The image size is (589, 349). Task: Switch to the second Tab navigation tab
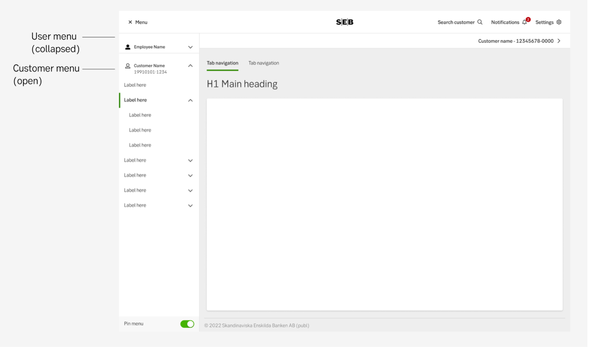click(x=264, y=63)
